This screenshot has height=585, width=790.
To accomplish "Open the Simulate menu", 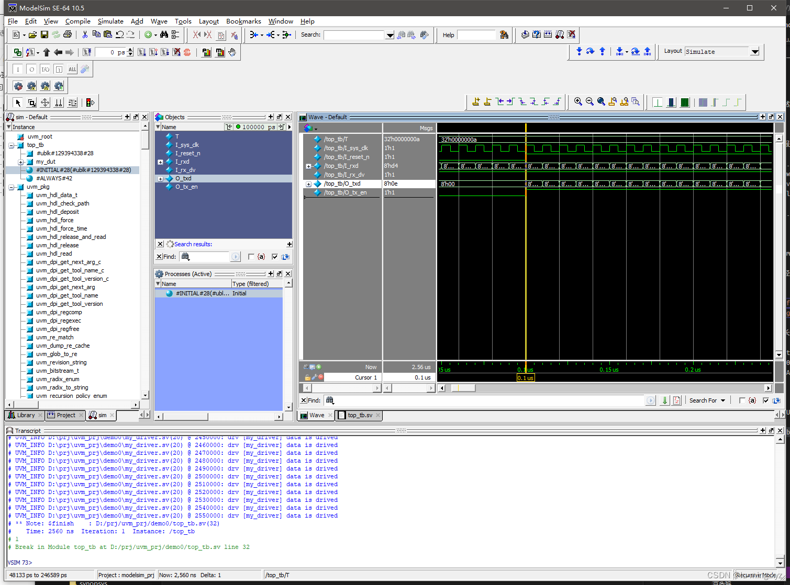I will pos(110,21).
